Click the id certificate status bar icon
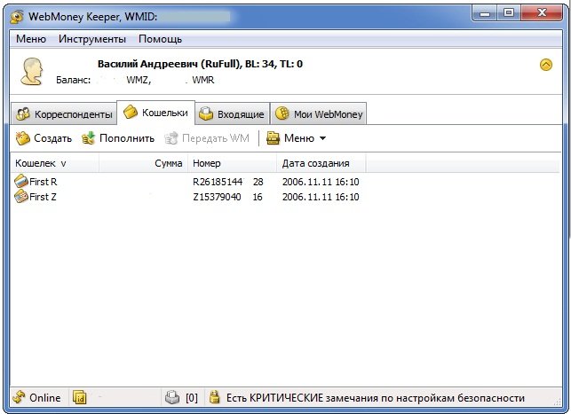Viewport: 571px width, 414px height. coord(79,398)
